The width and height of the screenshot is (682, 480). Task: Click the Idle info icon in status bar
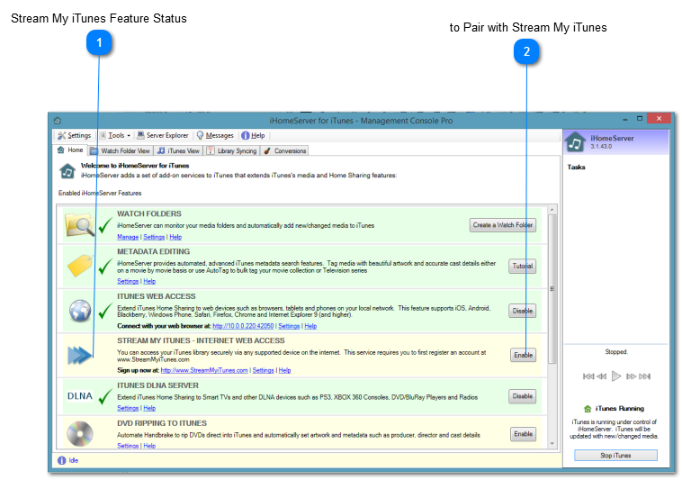coord(62,460)
